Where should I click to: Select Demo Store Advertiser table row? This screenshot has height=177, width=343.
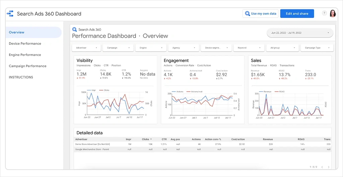click(x=93, y=144)
